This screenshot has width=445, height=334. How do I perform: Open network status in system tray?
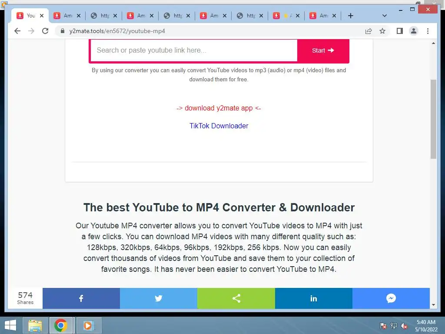tap(394, 326)
